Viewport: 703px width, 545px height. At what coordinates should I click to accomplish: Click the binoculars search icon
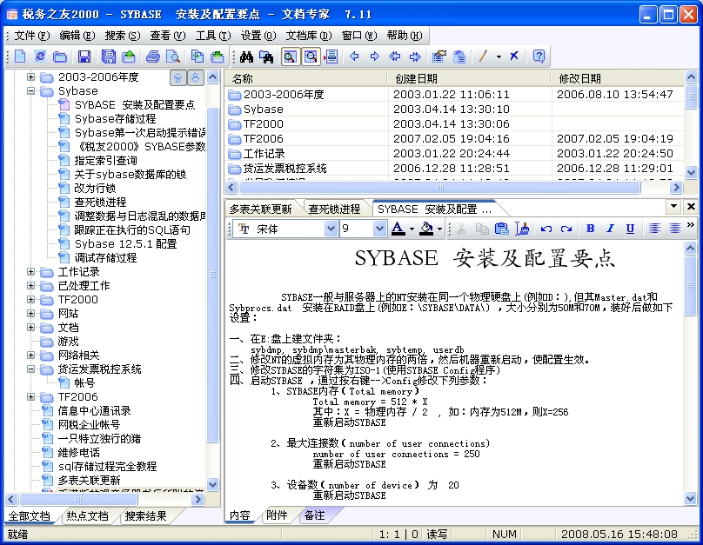point(246,56)
